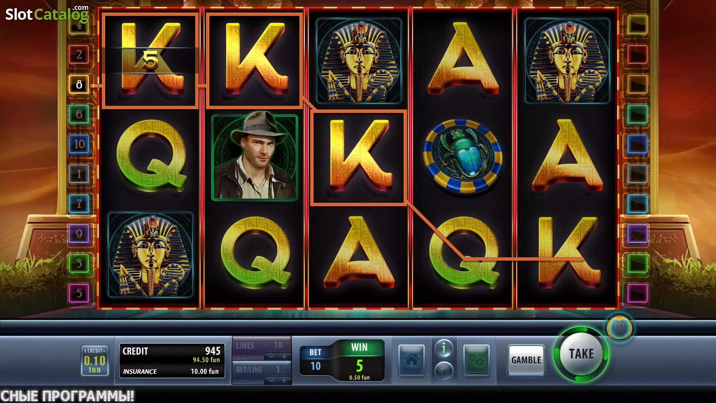Decrease LINES with the minus button

[272, 357]
